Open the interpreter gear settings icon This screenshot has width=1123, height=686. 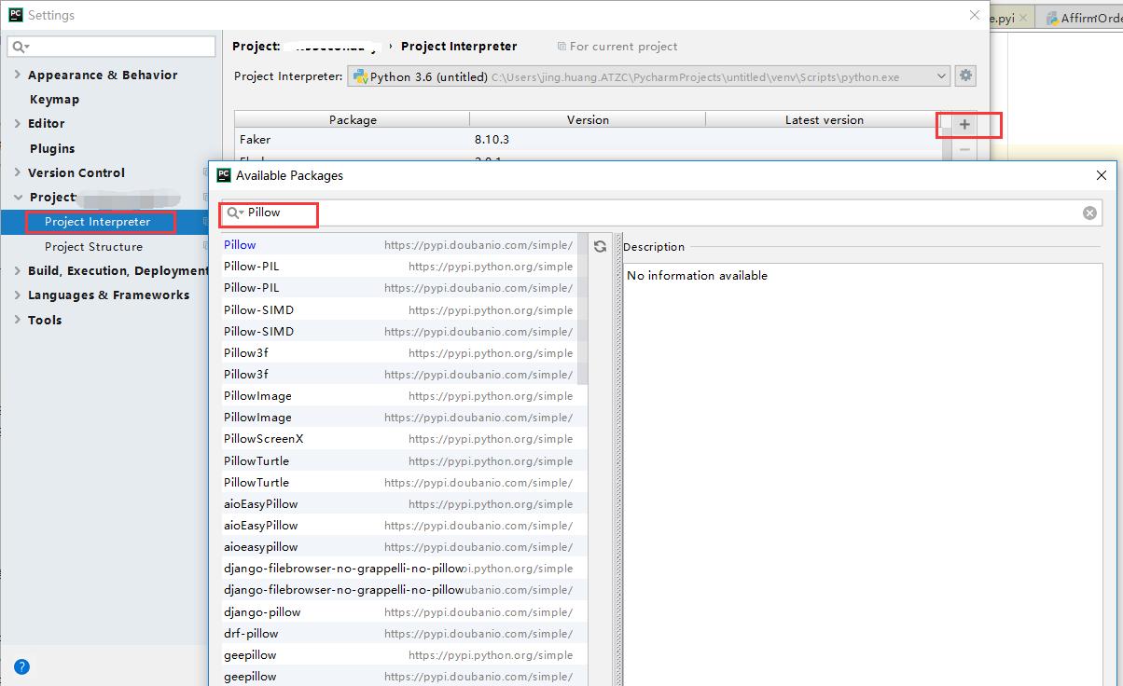tap(965, 75)
